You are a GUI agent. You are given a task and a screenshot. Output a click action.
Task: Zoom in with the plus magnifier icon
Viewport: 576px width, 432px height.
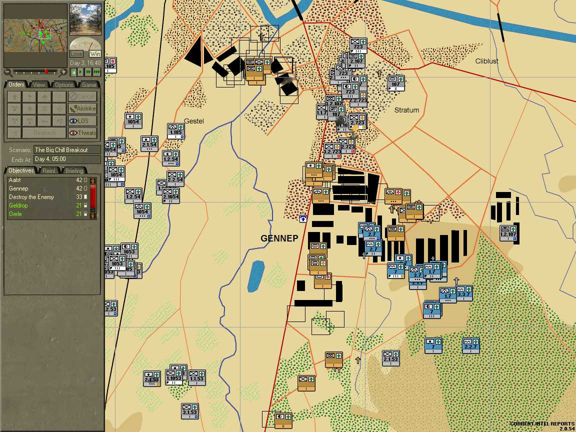point(63,71)
